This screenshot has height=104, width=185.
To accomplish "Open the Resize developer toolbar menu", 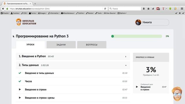I will click(x=90, y=13).
